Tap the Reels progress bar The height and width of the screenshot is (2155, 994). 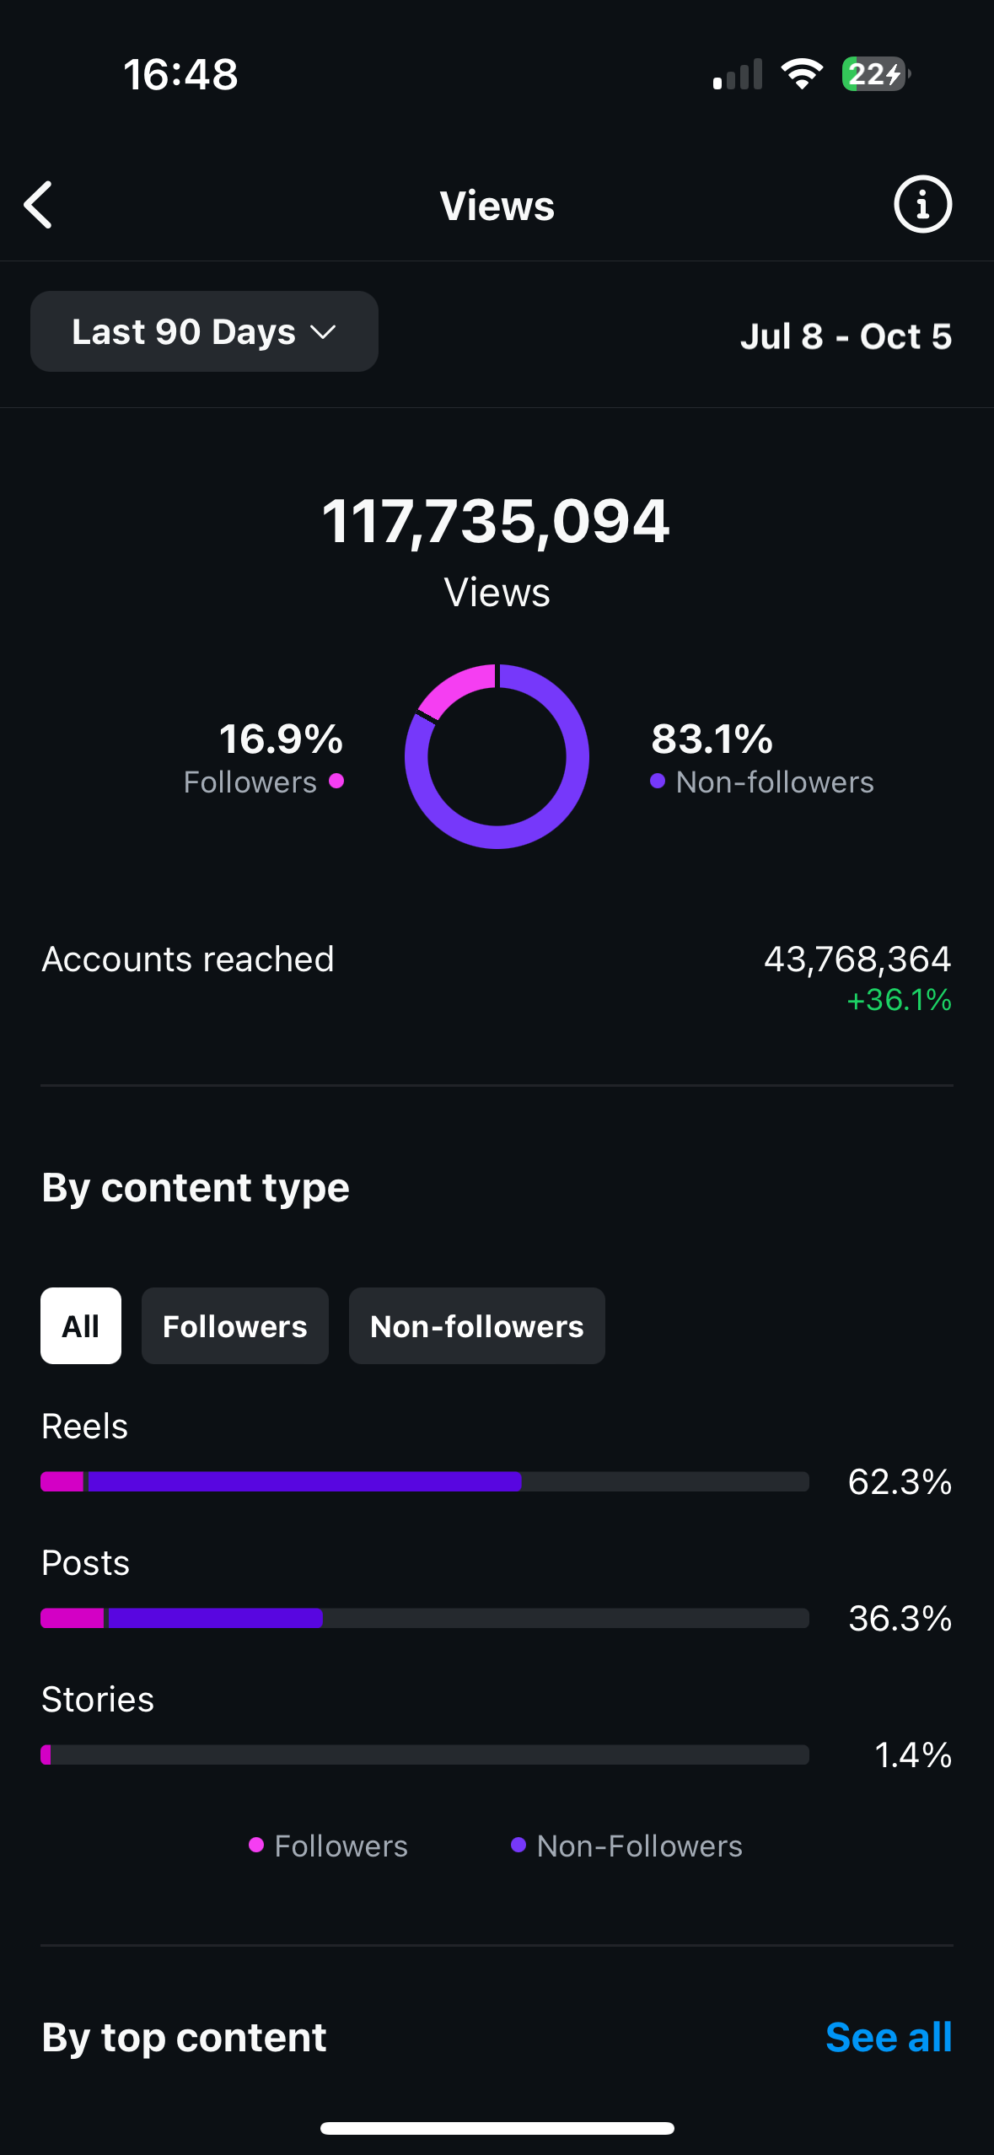click(425, 1481)
